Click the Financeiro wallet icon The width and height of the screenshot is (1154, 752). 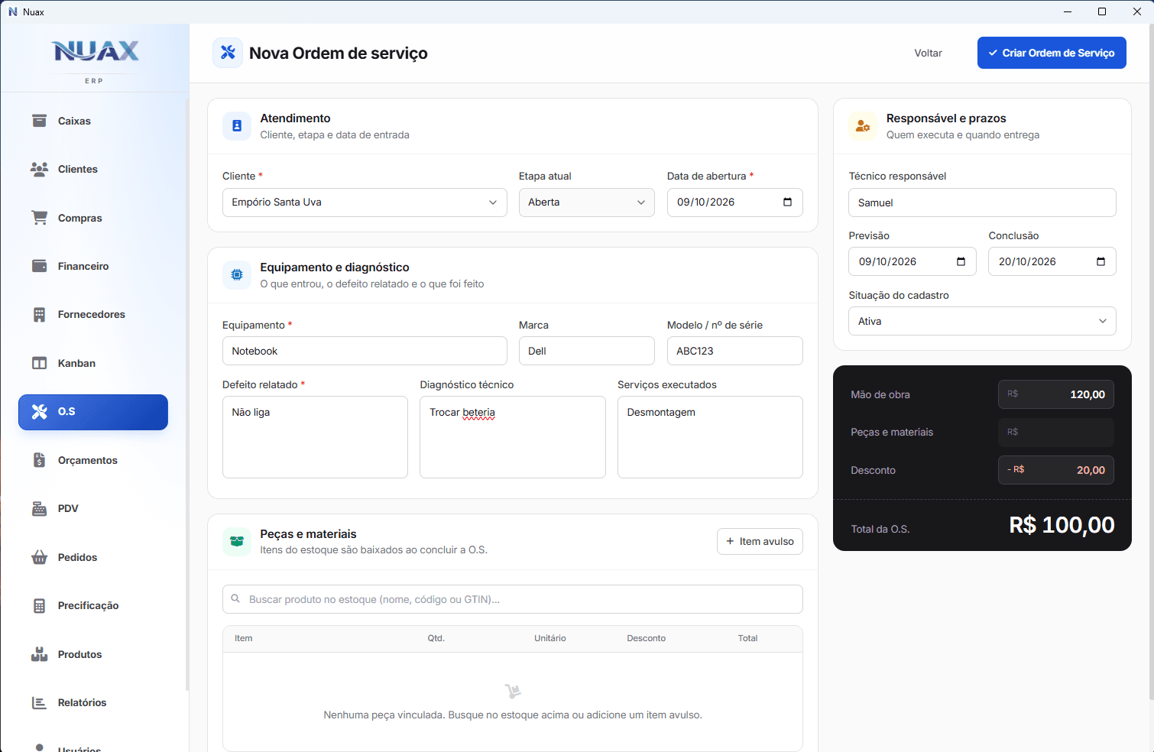(39, 266)
